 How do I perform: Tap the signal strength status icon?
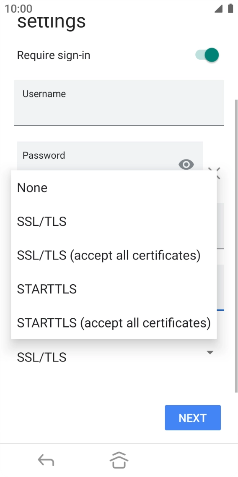tap(218, 9)
